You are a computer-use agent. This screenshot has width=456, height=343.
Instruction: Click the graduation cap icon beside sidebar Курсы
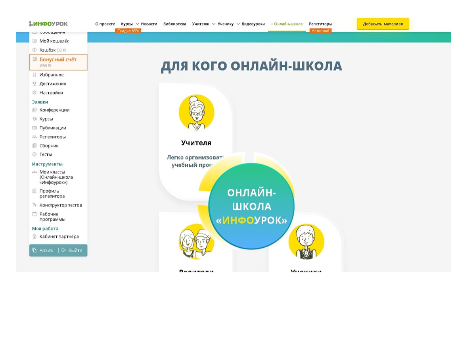tap(34, 119)
